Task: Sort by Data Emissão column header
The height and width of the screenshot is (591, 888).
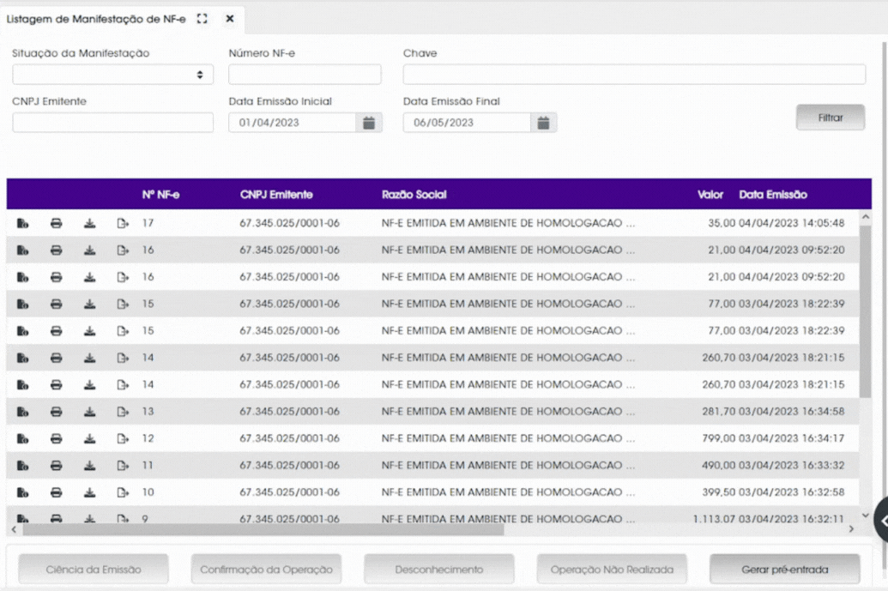Action: coord(773,195)
